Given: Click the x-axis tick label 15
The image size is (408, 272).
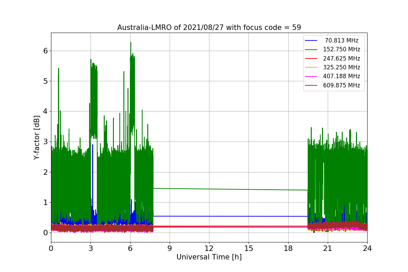Looking at the screenshot, I should 249,248.
